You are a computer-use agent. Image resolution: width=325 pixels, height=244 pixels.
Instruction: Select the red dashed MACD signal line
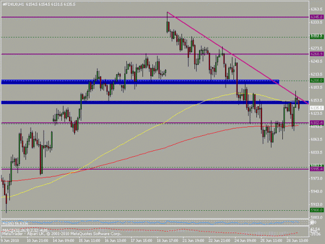pyautogui.click(x=149, y=231)
